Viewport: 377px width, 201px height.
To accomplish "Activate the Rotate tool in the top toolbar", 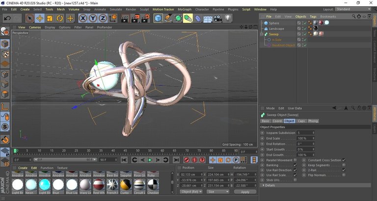I will 59,18.
